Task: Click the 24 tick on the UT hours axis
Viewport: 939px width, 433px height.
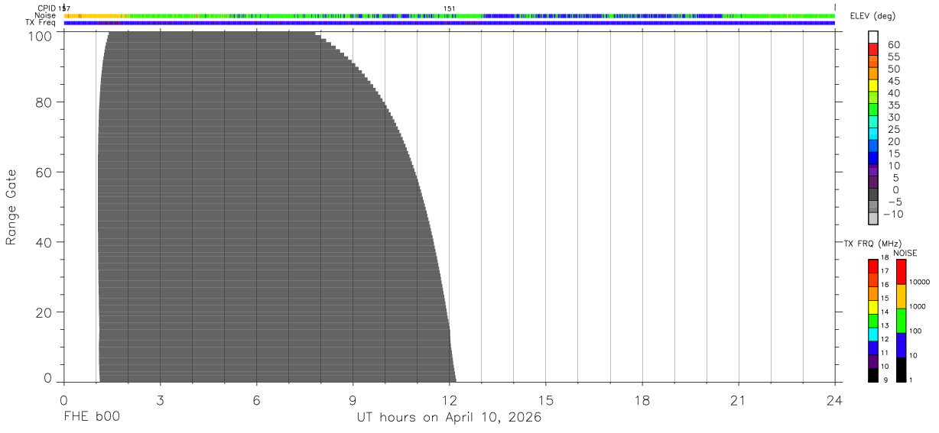Action: click(x=834, y=399)
